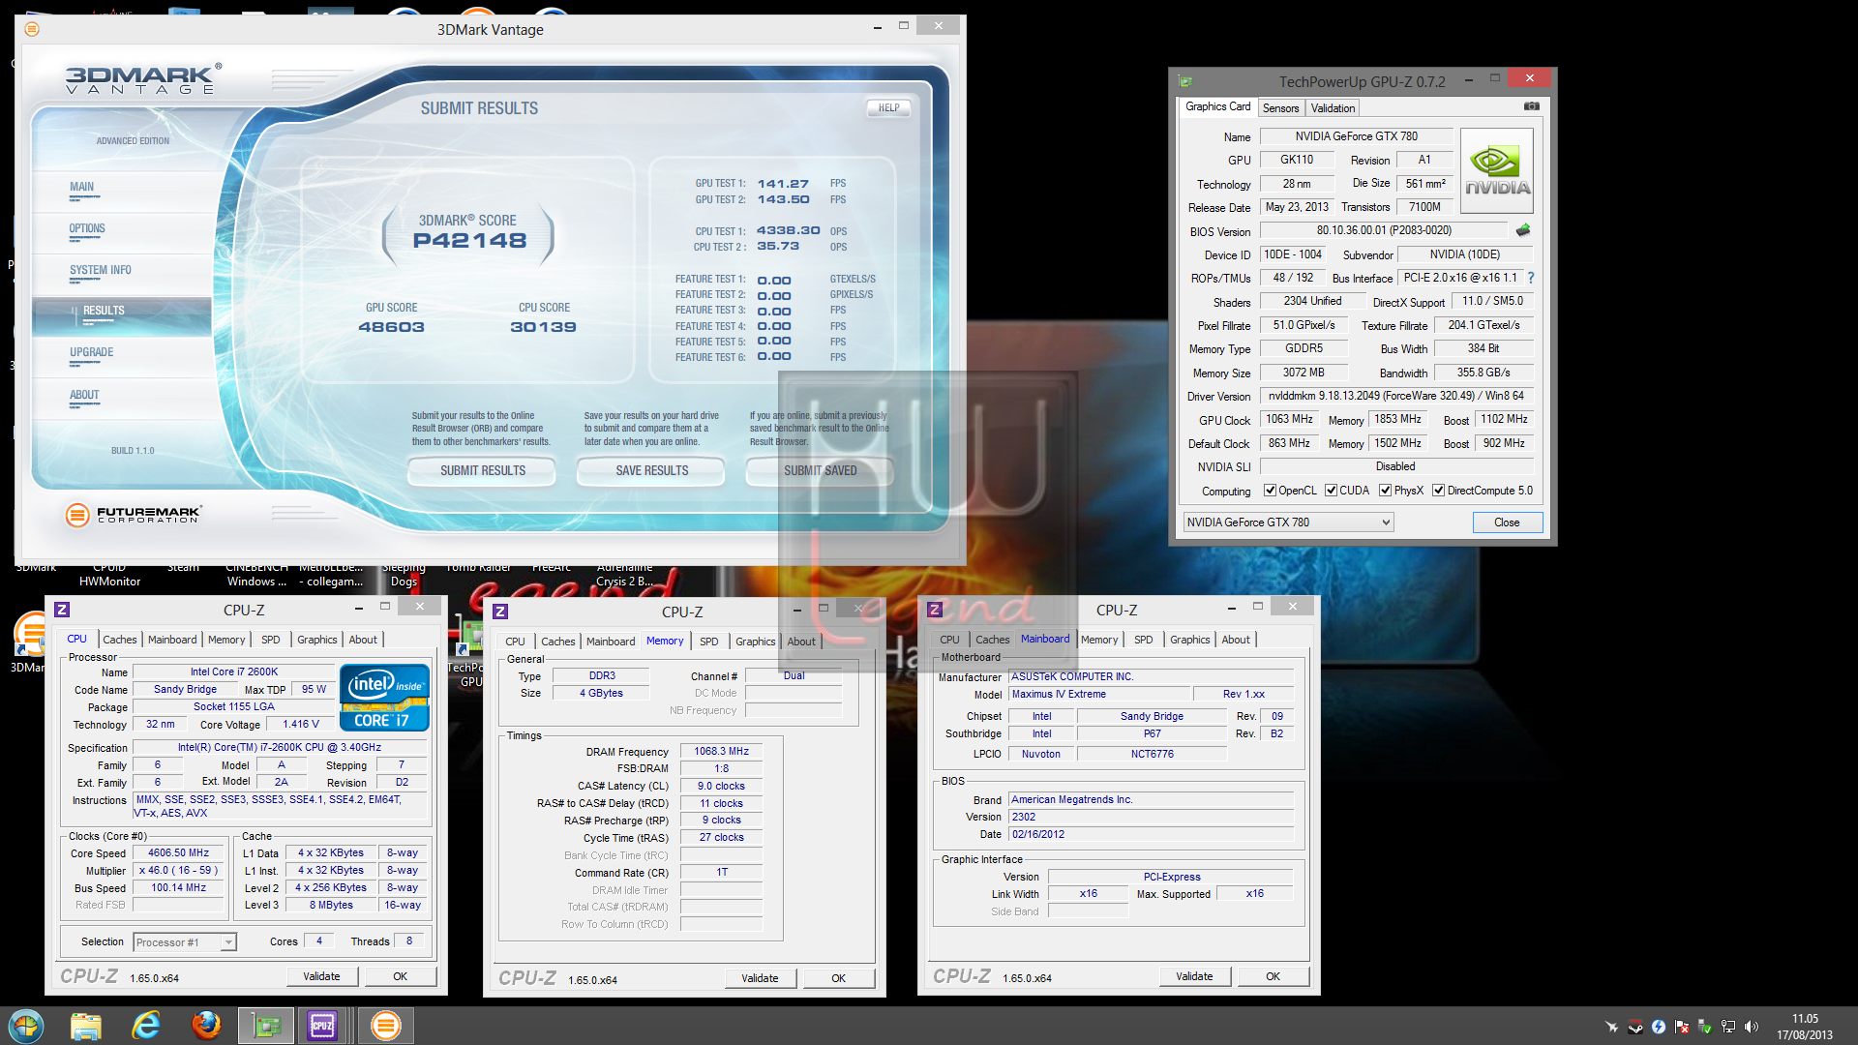The height and width of the screenshot is (1045, 1858).
Task: Toggle the PhysX checkbox in GPU-Z
Action: coord(1385,491)
